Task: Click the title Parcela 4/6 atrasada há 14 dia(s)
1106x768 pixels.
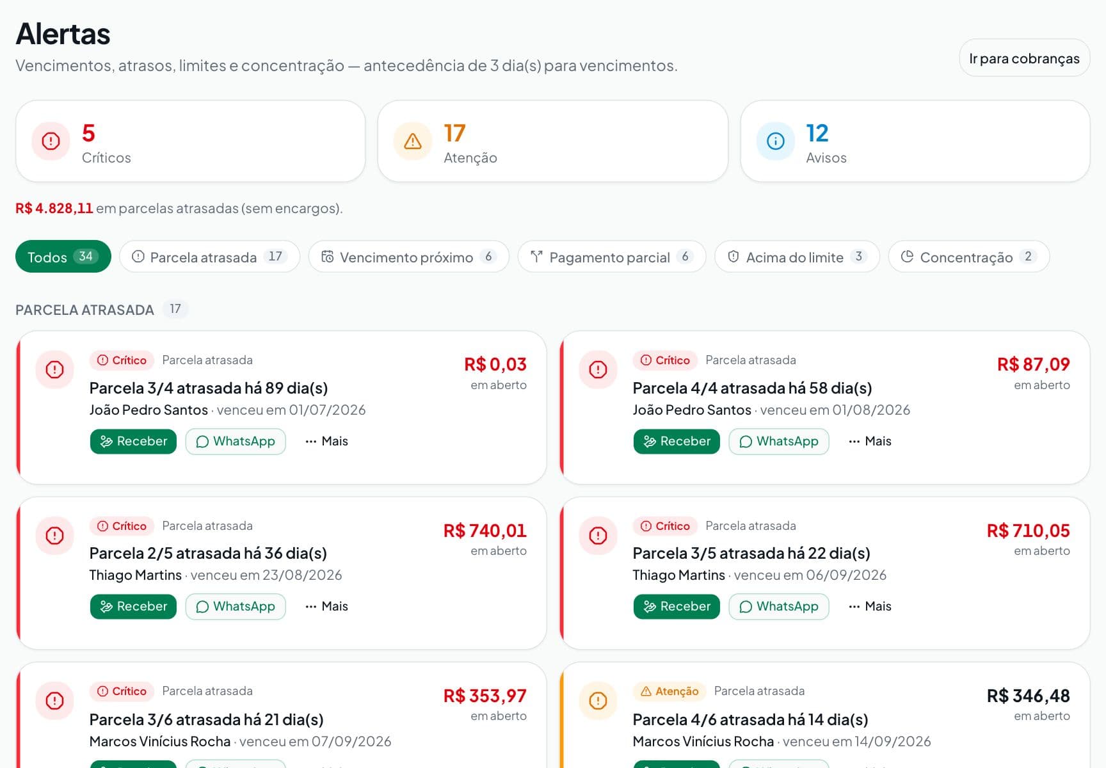Action: tap(750, 719)
